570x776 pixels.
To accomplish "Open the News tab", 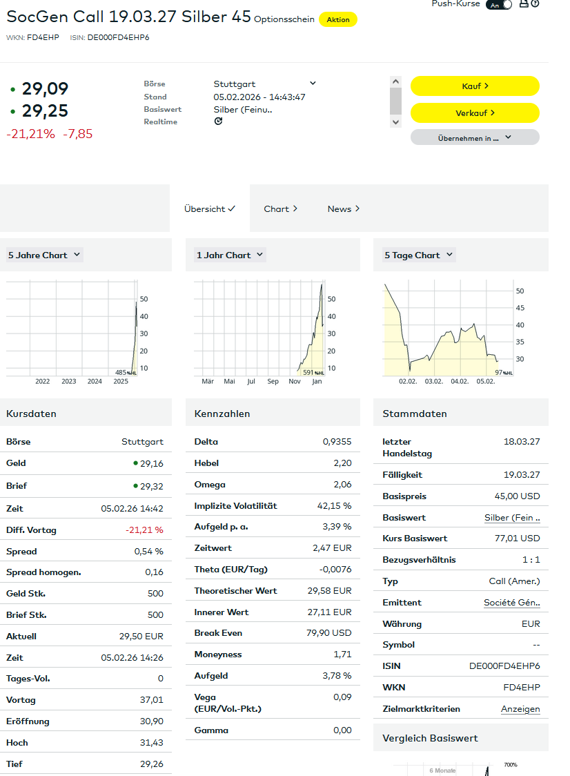I will tap(343, 208).
